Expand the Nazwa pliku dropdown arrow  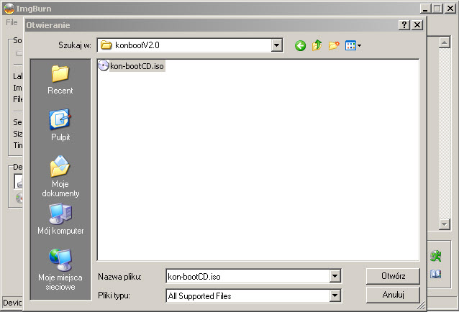335,276
